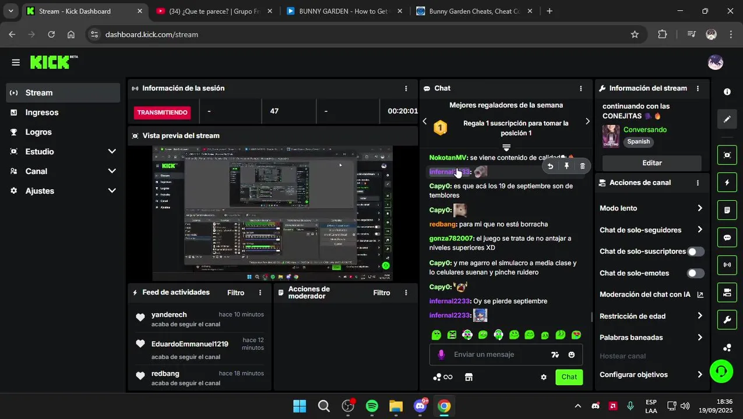The width and height of the screenshot is (743, 419).
Task: Click the stream preview thumbnail
Action: click(272, 213)
